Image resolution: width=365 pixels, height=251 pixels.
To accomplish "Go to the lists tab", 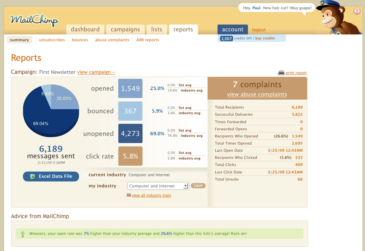I will click(157, 29).
